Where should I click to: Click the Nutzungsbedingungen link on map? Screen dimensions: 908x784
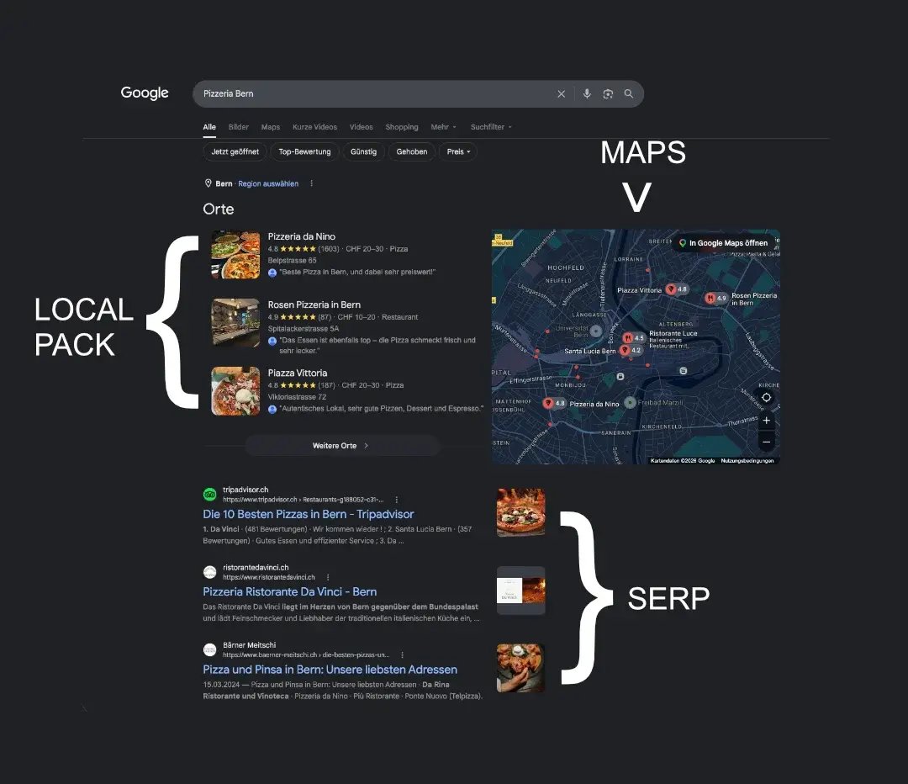click(x=747, y=461)
